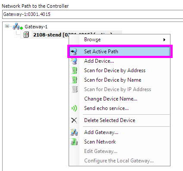Collapse the Gateway-1 tree node
Viewport: 183px width, 171px height.
click(x=7, y=26)
